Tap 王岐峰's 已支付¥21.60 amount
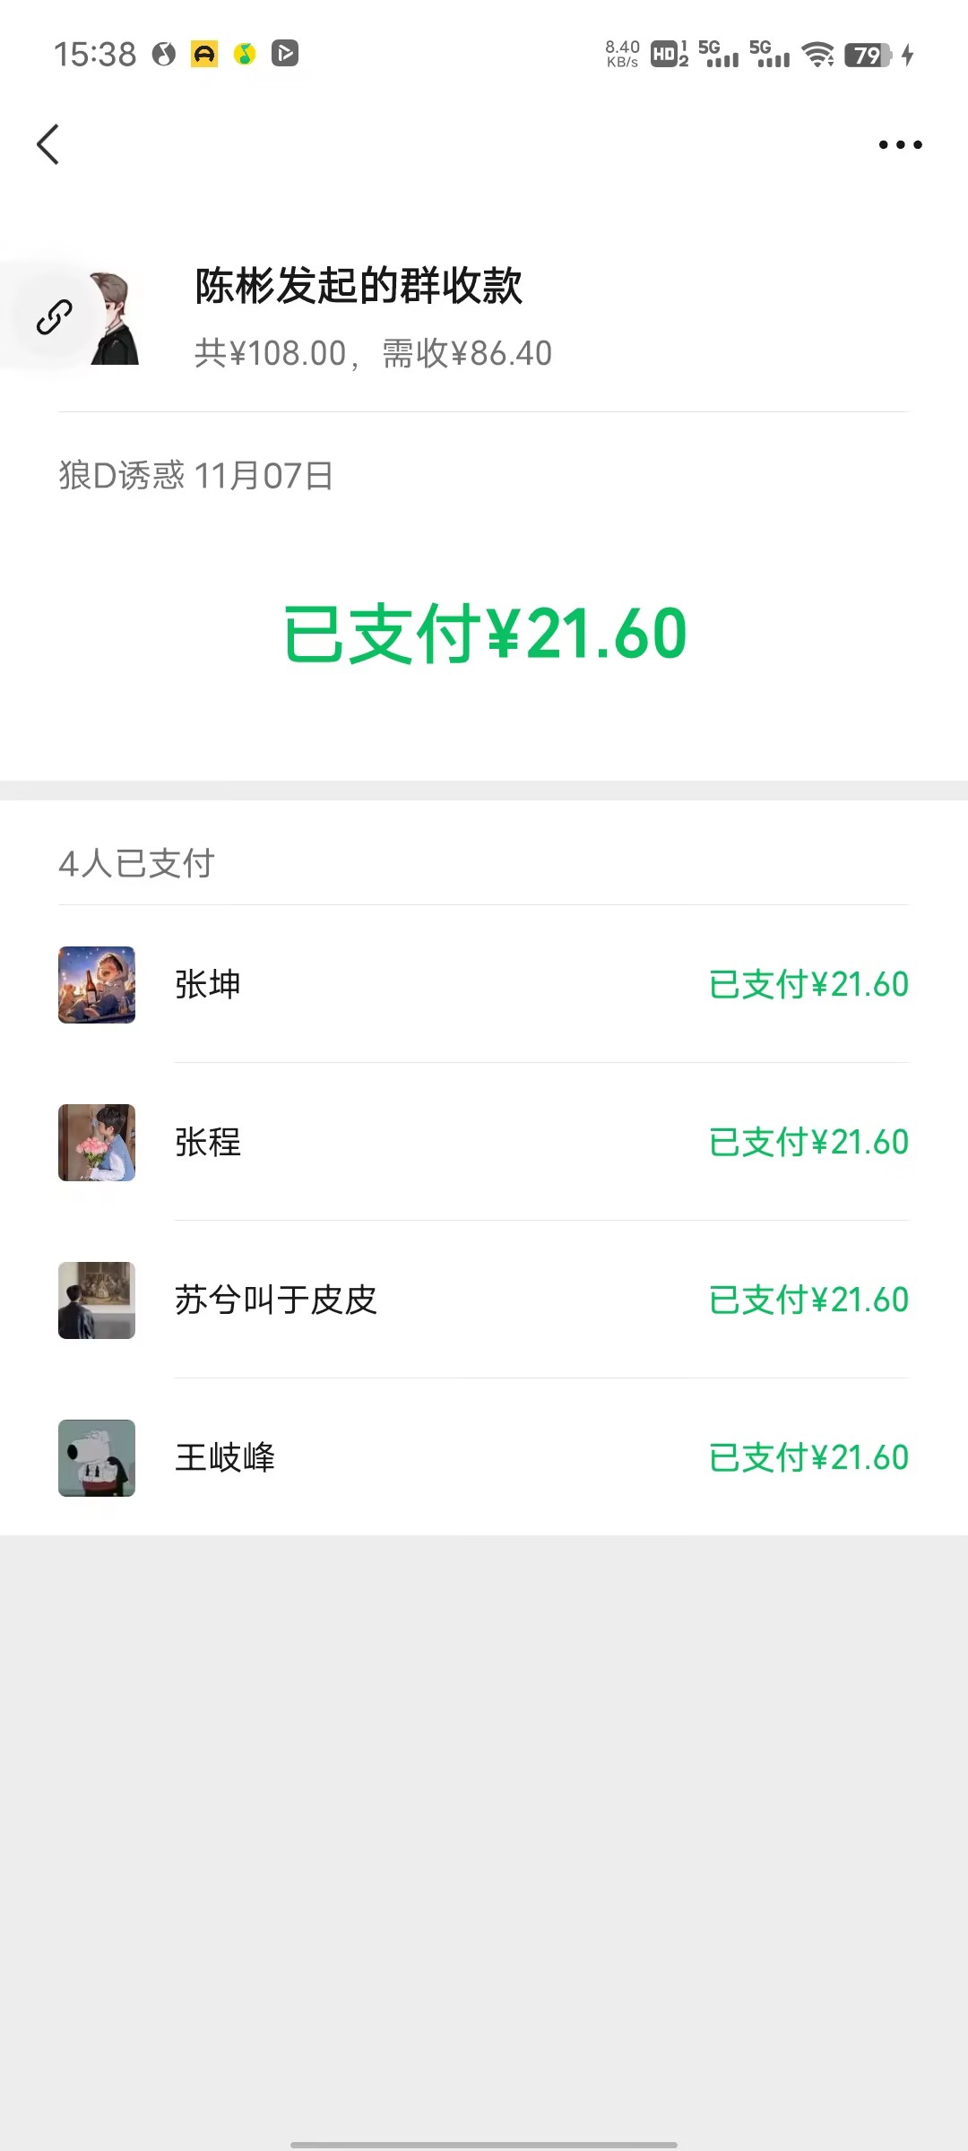Viewport: 968px width, 2151px height. (808, 1458)
